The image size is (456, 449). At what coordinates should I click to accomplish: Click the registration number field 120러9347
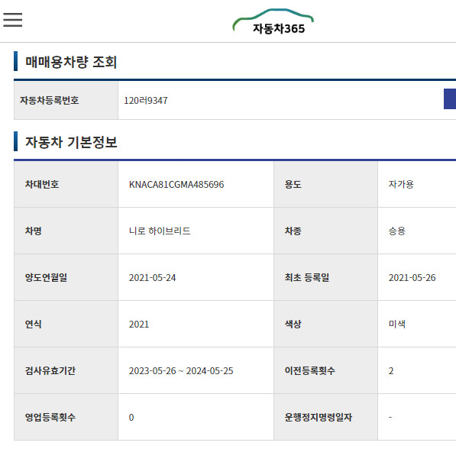point(146,101)
